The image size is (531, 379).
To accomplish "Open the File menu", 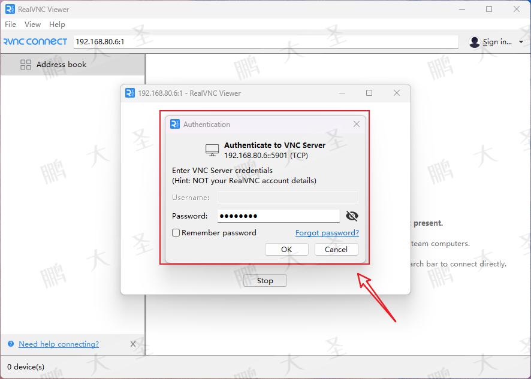I will [x=10, y=25].
